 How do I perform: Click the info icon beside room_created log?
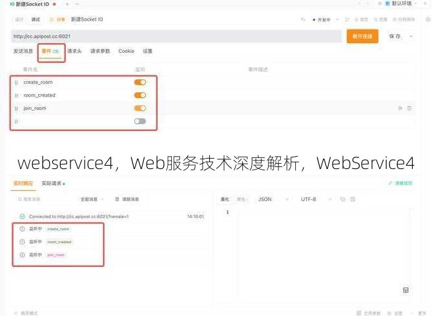pyautogui.click(x=23, y=242)
